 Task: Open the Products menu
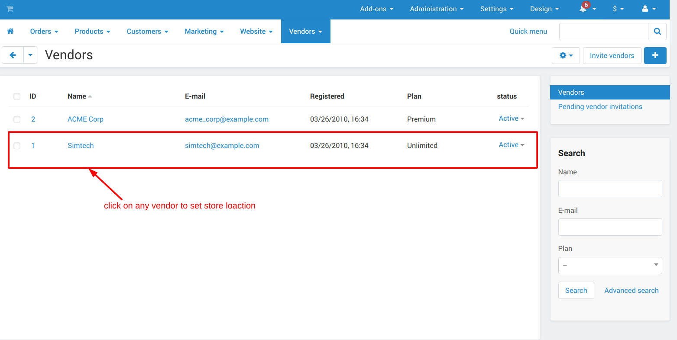(x=92, y=31)
